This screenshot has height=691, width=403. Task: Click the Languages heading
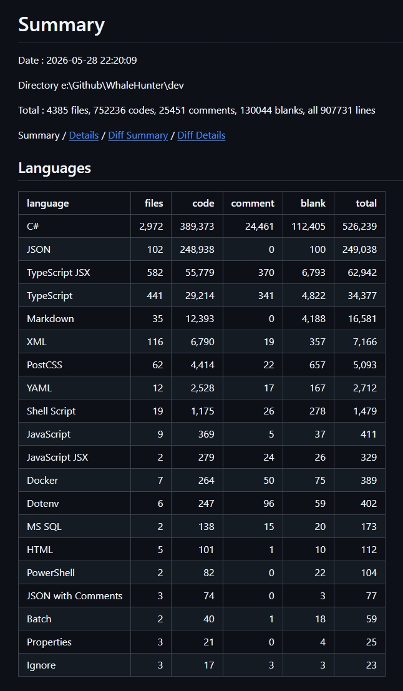[x=55, y=168]
